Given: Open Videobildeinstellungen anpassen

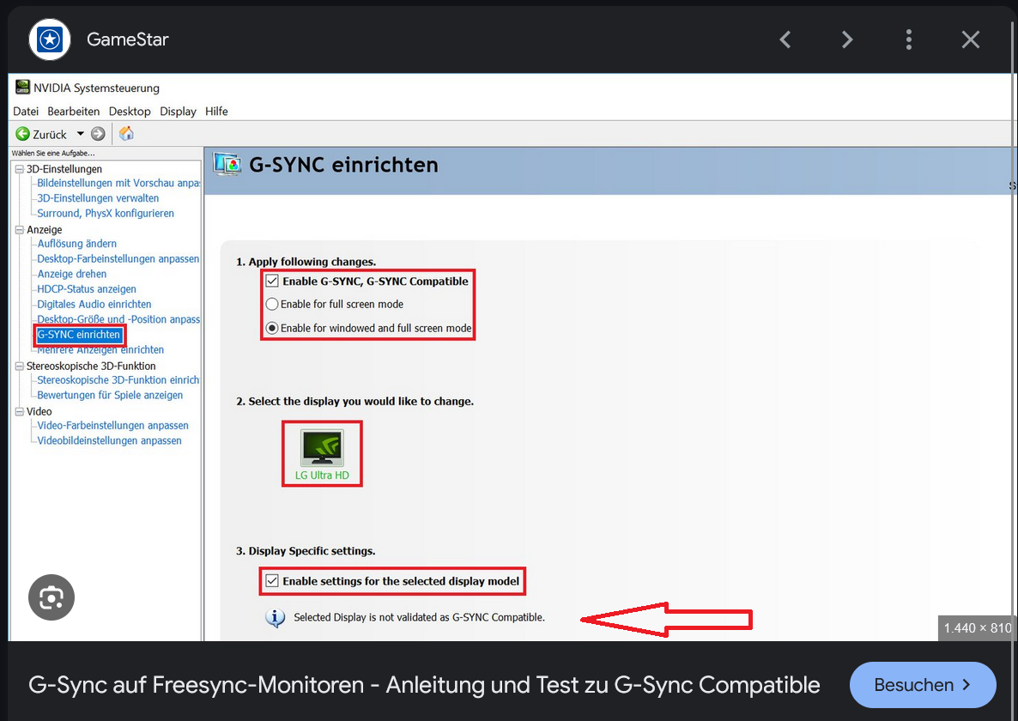Looking at the screenshot, I should pyautogui.click(x=109, y=440).
